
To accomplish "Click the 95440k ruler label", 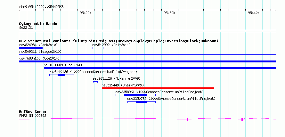I will pos(254,13).
